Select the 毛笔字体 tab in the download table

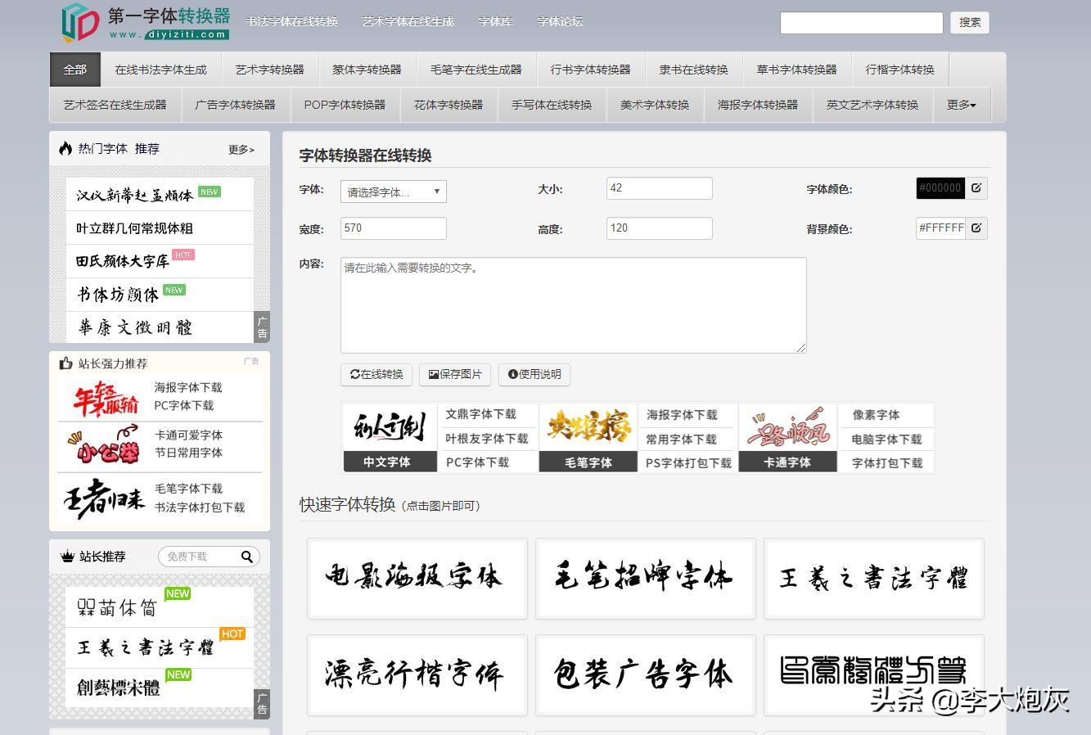click(x=588, y=462)
